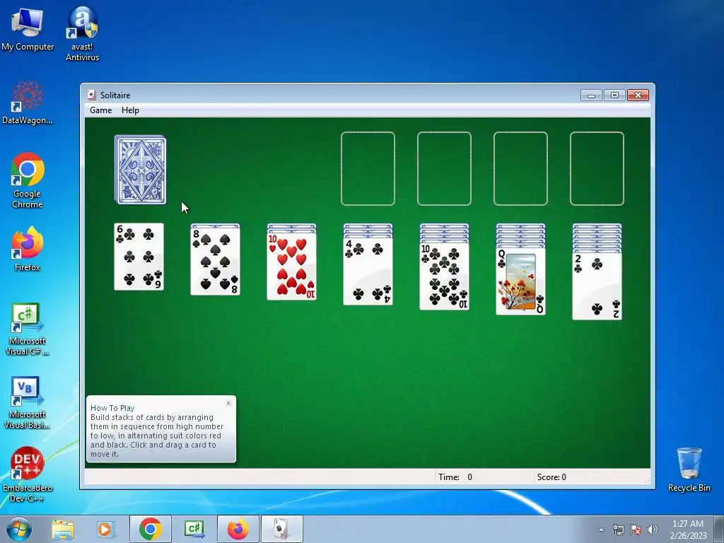Screen dimensions: 724x543
Task: Select the 4 of clubs card
Action: [368, 271]
